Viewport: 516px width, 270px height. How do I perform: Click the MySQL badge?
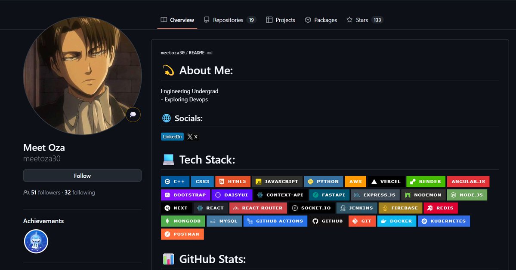pos(224,221)
